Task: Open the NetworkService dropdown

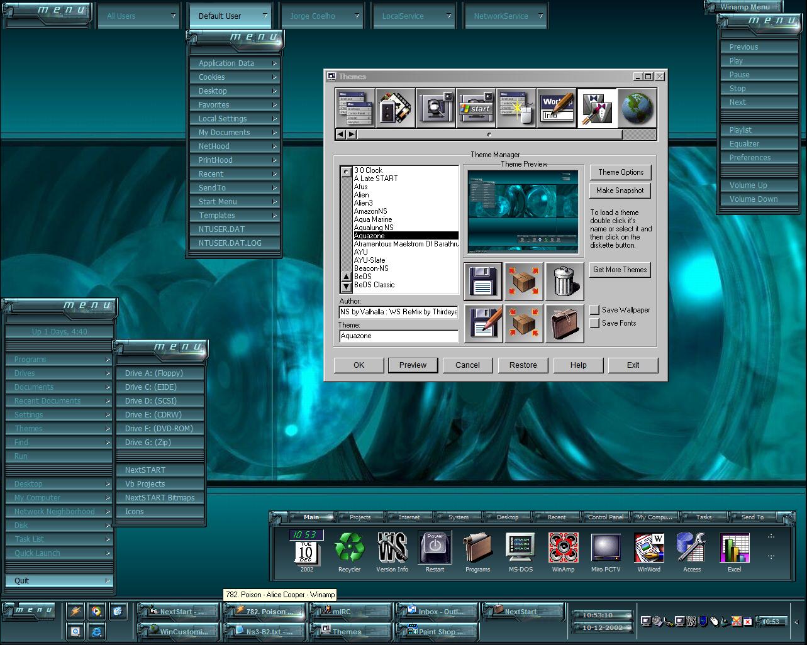Action: 506,16
